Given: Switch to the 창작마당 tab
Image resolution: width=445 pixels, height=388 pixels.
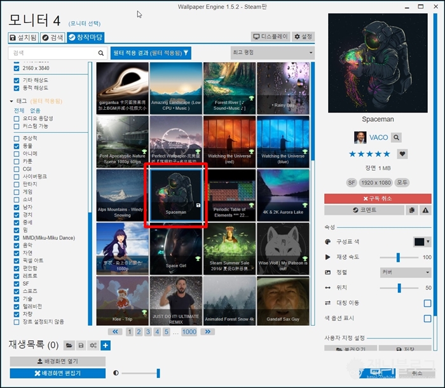Looking at the screenshot, I should 86,37.
